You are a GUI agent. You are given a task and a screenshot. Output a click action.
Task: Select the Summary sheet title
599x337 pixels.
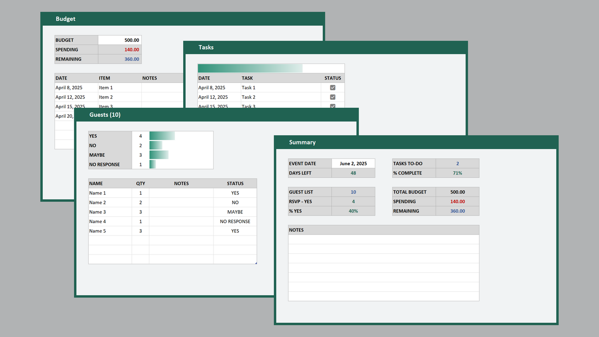click(x=302, y=142)
